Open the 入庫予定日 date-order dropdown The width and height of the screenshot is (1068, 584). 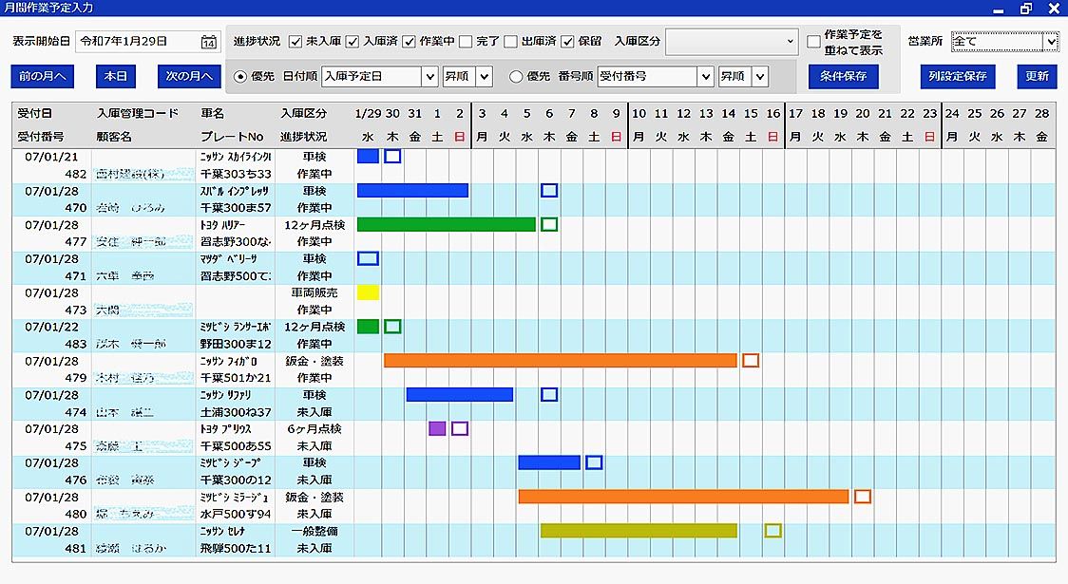429,77
